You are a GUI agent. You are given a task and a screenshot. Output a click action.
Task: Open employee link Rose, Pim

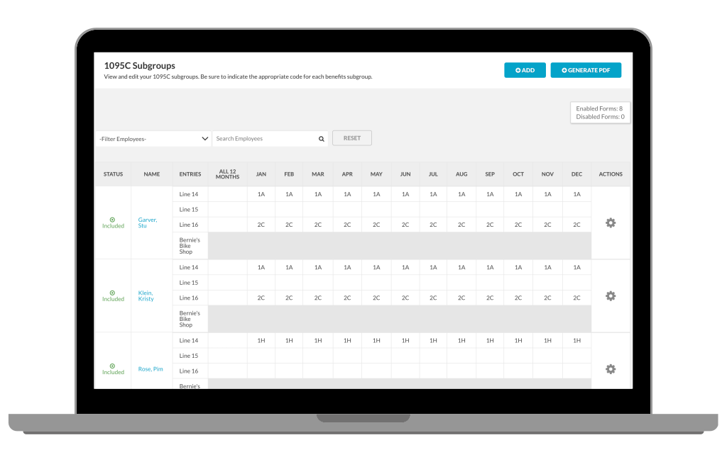click(151, 369)
